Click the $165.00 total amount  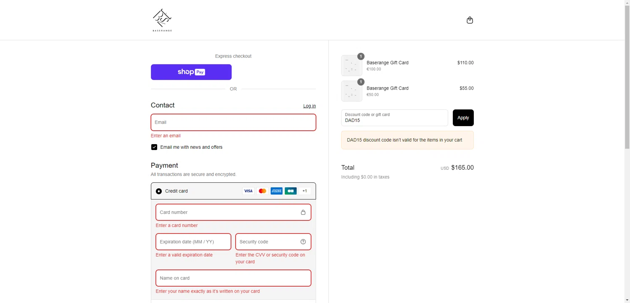[x=462, y=168]
